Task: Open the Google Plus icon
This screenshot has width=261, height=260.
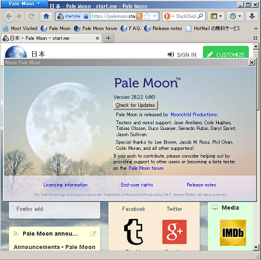Action: click(x=174, y=232)
